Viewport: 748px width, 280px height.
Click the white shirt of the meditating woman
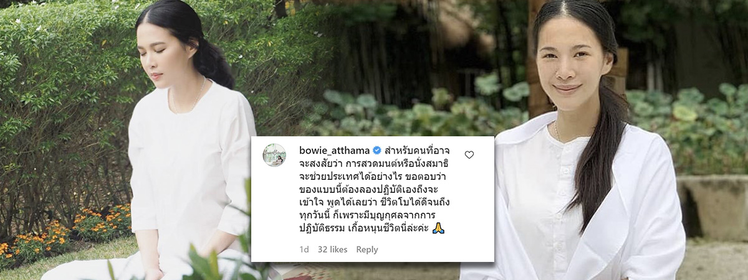(190, 168)
